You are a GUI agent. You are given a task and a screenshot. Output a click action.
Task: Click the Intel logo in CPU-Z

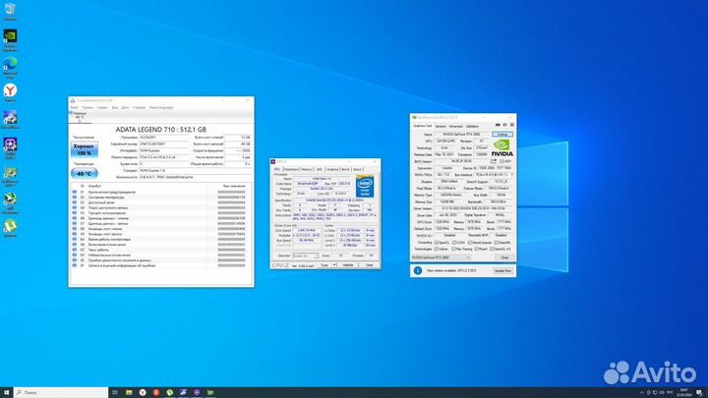365,187
